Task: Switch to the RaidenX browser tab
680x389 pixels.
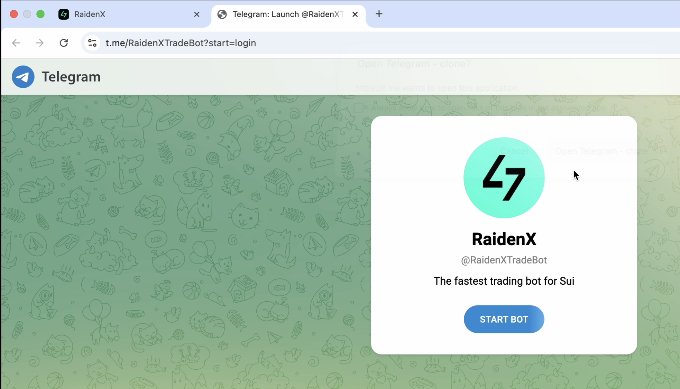Action: [x=130, y=14]
